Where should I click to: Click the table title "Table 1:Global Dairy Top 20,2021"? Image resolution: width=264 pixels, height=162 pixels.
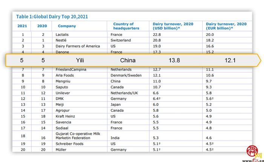[x=52, y=17]
